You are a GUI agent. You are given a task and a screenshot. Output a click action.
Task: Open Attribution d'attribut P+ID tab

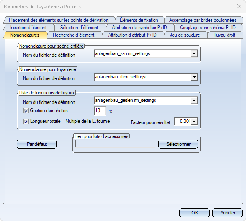point(132,35)
